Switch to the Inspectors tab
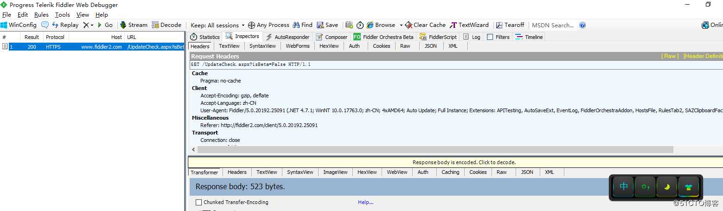 243,37
